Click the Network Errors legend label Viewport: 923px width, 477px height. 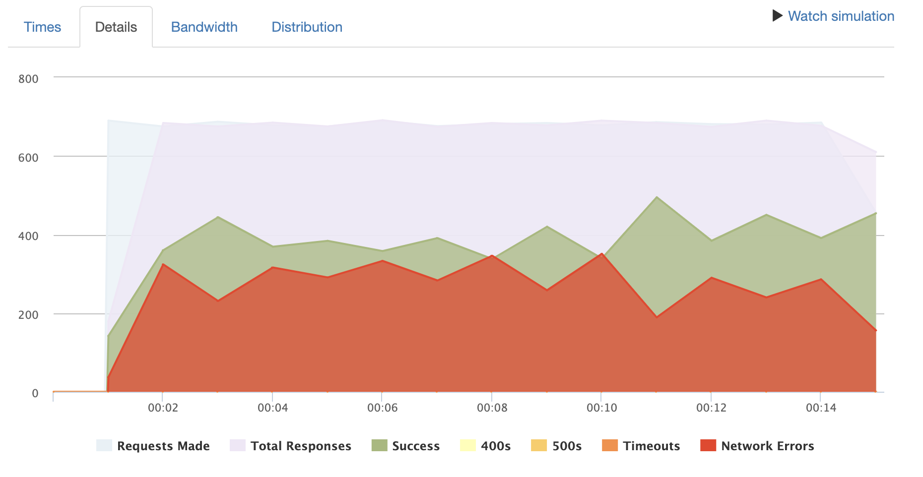(x=768, y=446)
